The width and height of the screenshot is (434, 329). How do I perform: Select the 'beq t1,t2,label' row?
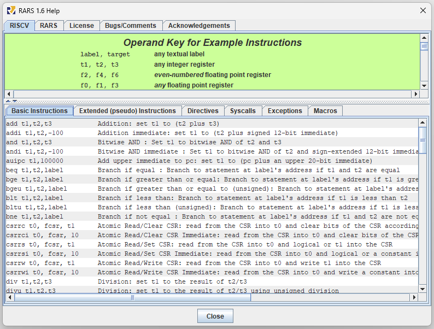pyautogui.click(x=212, y=170)
